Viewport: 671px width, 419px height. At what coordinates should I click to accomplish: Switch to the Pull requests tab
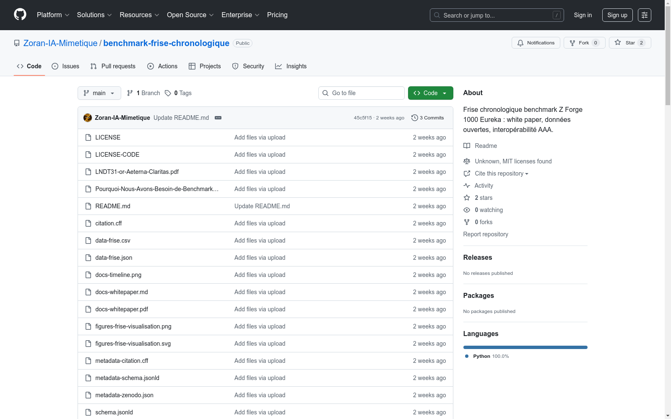[113, 66]
